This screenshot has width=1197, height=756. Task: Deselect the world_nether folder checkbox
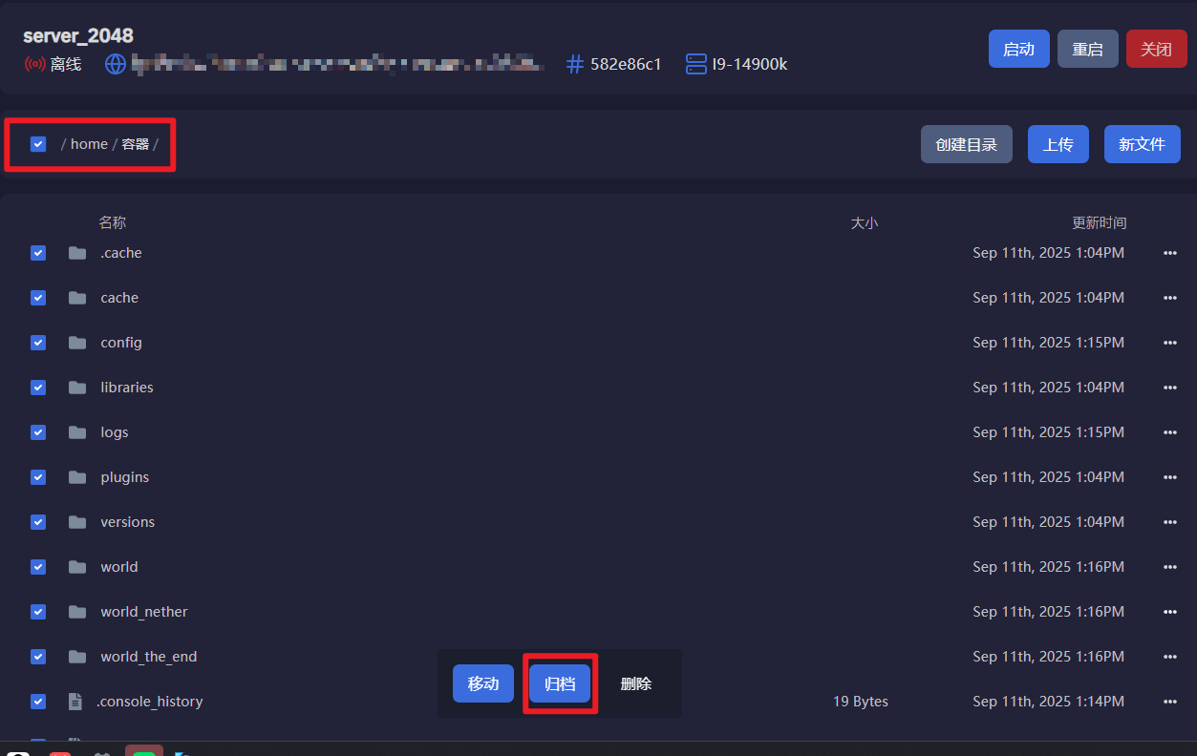pyautogui.click(x=38, y=612)
